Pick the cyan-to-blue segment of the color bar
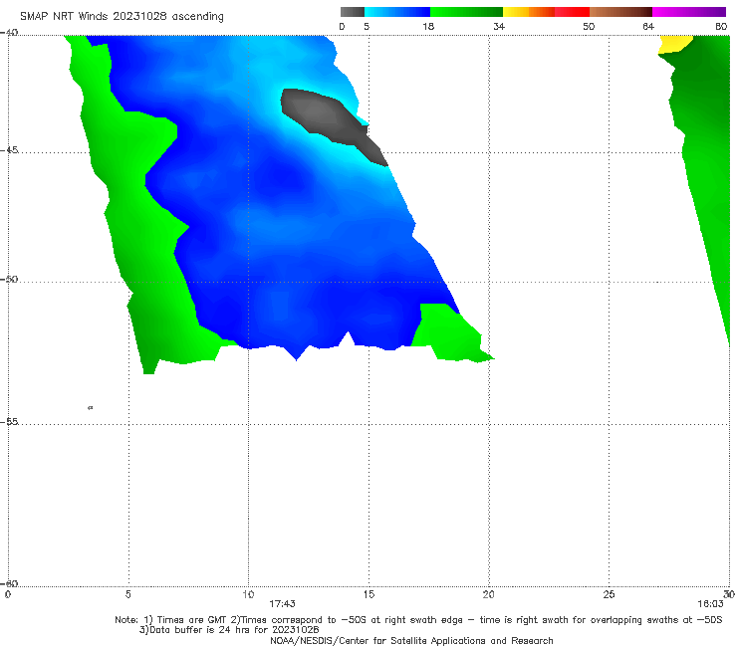The width and height of the screenshot is (737, 647). click(397, 12)
